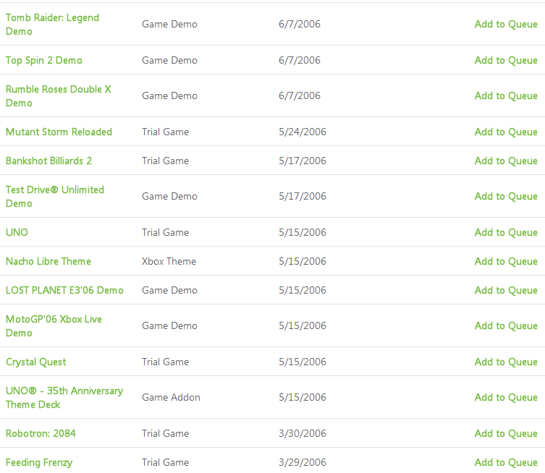Open the Nacho Libre Theme link

tap(48, 261)
